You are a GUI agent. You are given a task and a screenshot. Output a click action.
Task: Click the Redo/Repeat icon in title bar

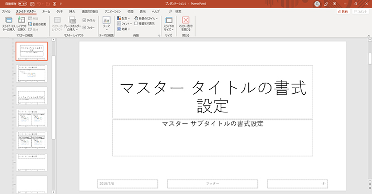48,4
